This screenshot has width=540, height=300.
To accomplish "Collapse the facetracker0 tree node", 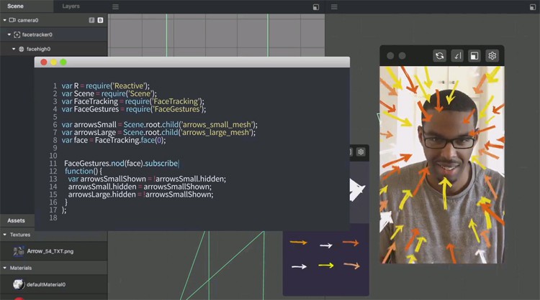I will click(x=9, y=34).
